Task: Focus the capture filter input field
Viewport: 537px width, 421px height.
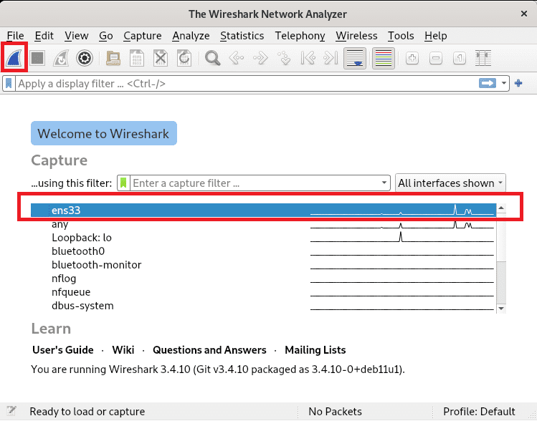Action: pyautogui.click(x=255, y=183)
